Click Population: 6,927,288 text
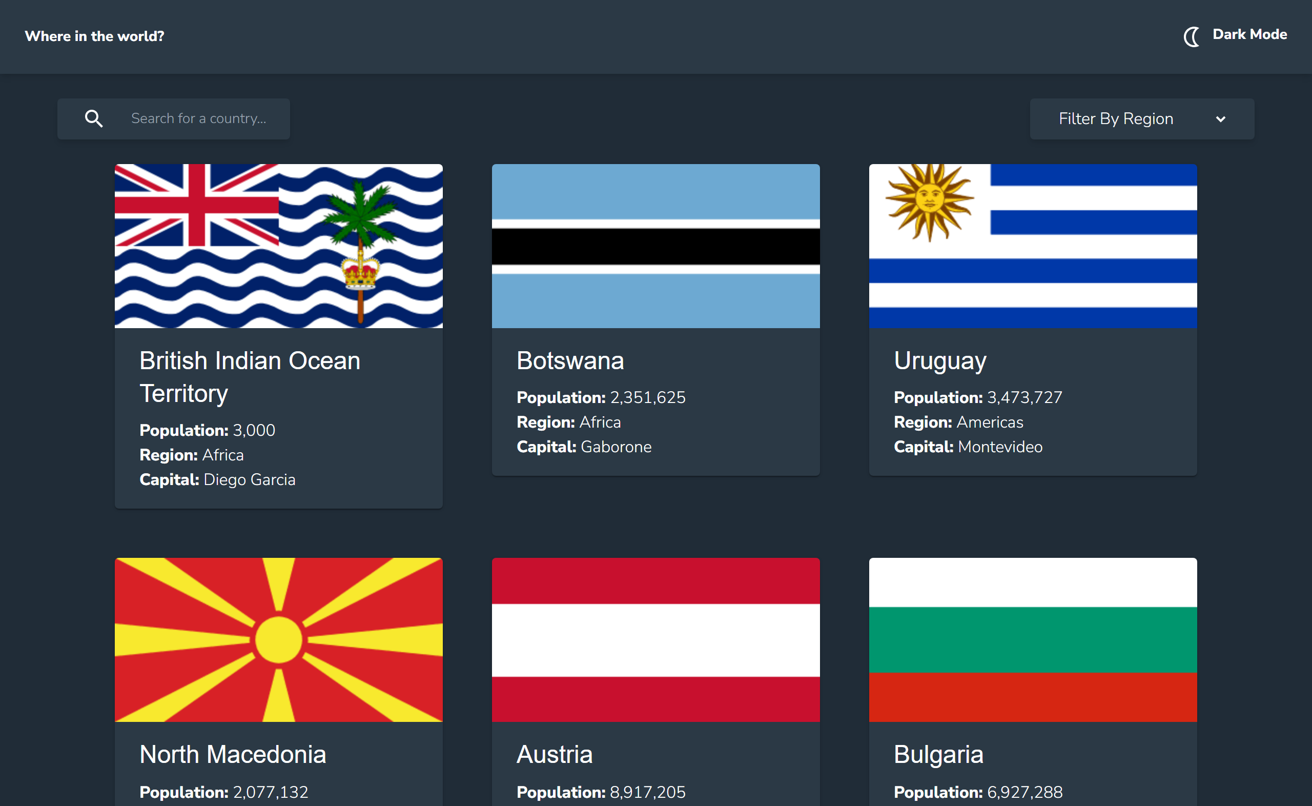1312x806 pixels. pyautogui.click(x=978, y=792)
